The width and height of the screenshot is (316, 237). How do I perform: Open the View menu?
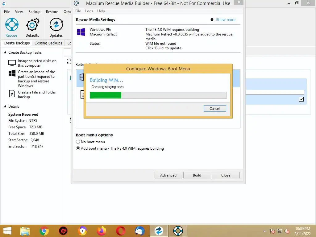(19, 12)
